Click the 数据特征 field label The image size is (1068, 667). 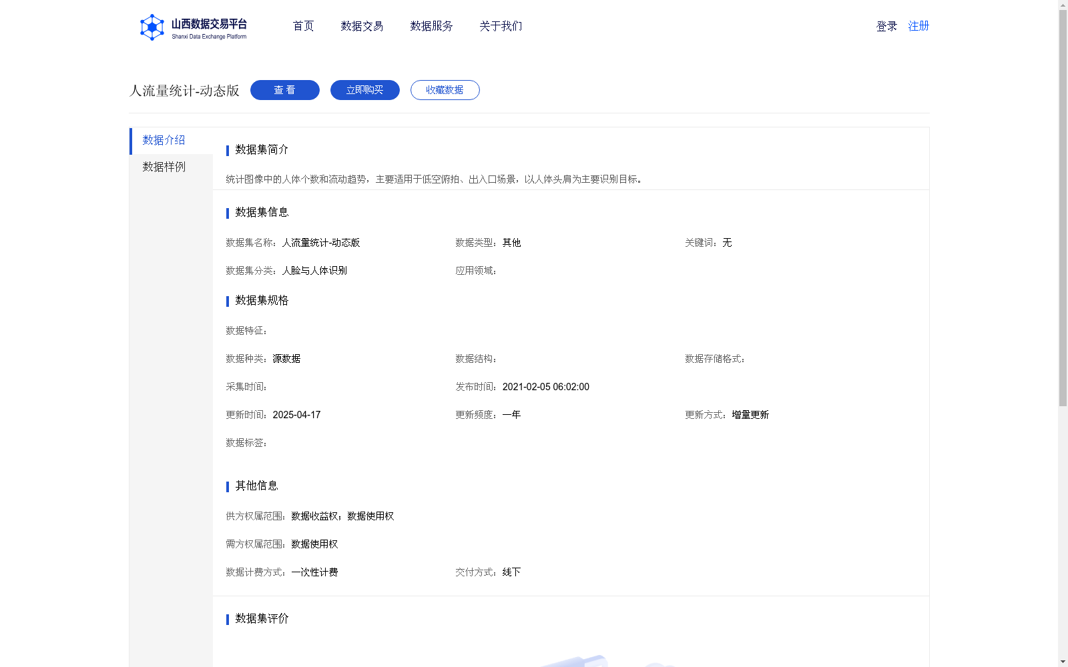(246, 331)
